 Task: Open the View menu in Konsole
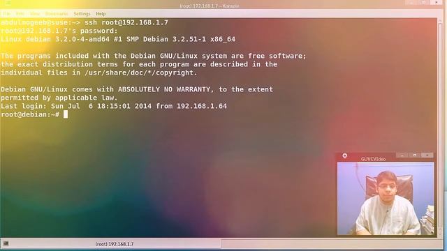click(x=35, y=14)
